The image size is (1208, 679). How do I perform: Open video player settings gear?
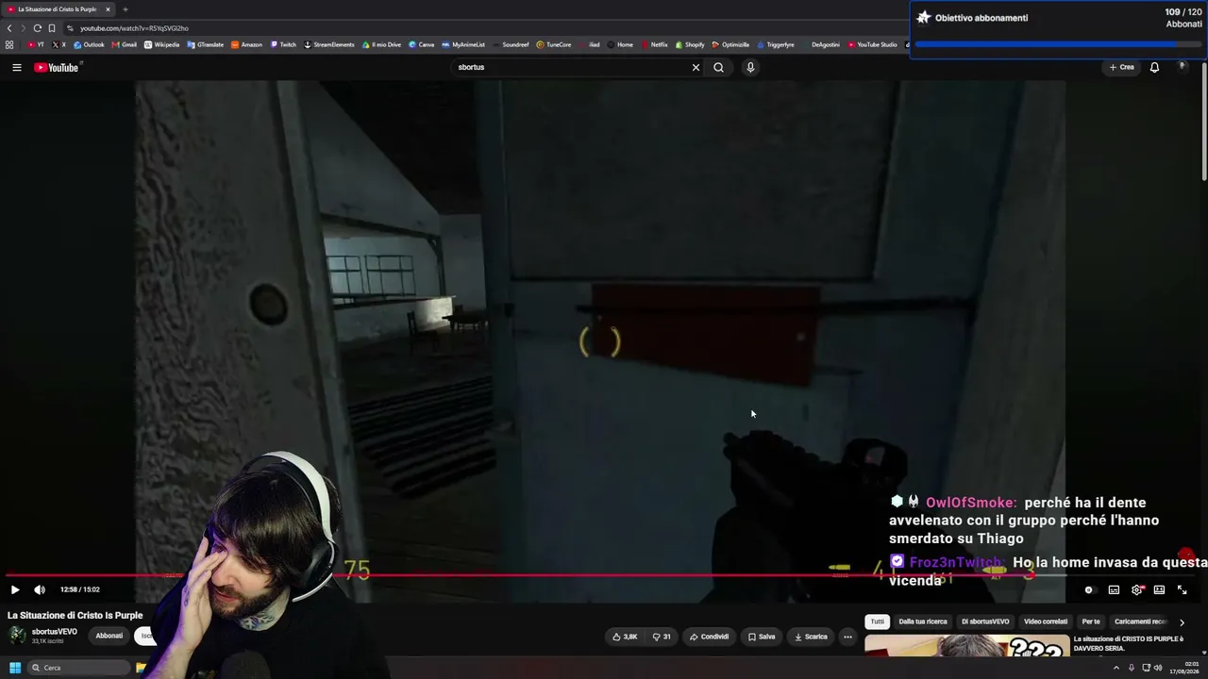[x=1137, y=589]
